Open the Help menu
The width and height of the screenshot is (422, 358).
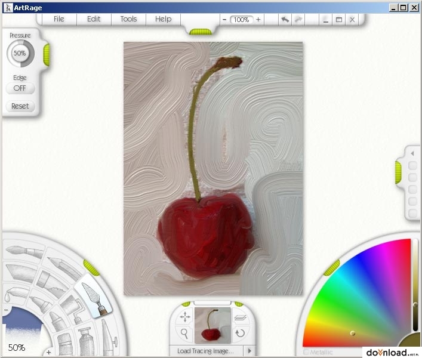pos(163,19)
